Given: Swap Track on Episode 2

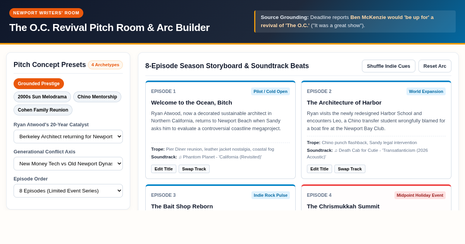Looking at the screenshot, I should 350,169.
